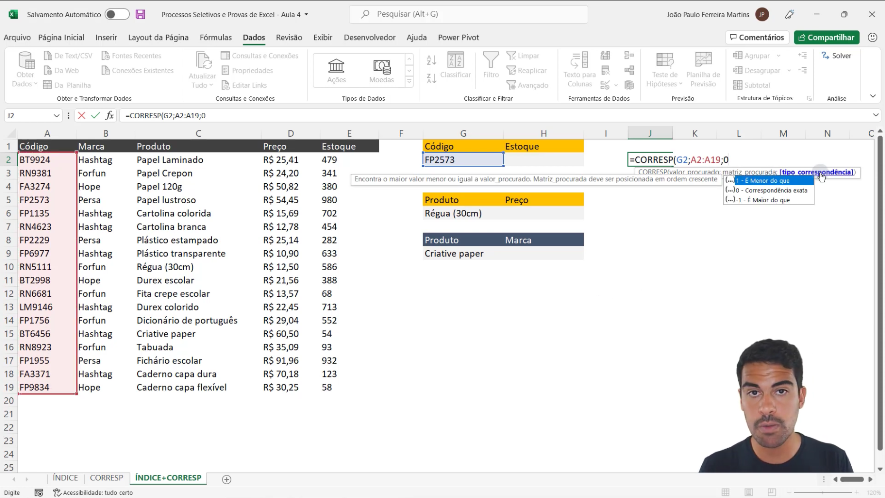Expand the Desagrupar dropdown arrow
885x498 pixels.
click(x=790, y=70)
